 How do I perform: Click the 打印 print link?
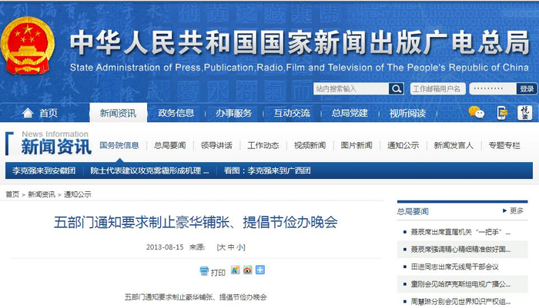tap(218, 273)
